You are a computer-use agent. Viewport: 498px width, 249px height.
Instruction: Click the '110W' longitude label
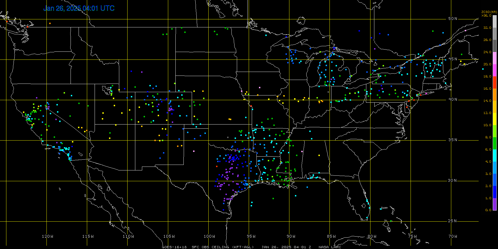click(x=128, y=236)
